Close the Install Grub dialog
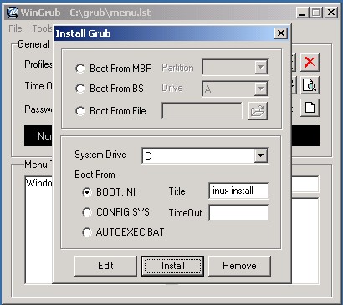The width and height of the screenshot is (343, 305). 281,33
